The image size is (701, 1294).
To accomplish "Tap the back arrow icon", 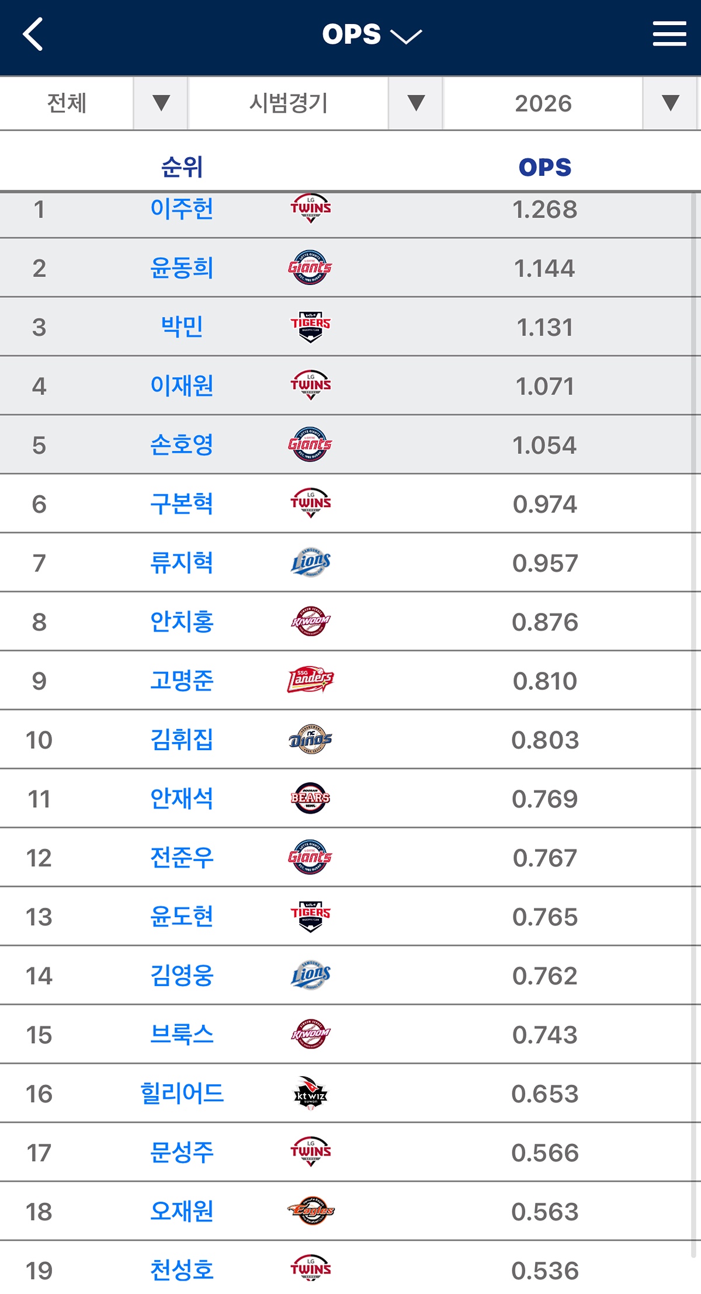I will [x=33, y=34].
